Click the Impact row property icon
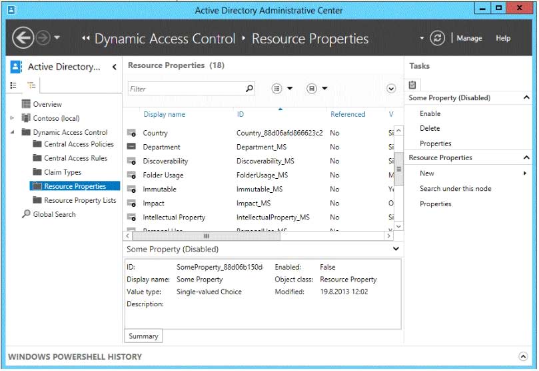Image resolution: width=539 pixels, height=371 pixels. coord(131,204)
